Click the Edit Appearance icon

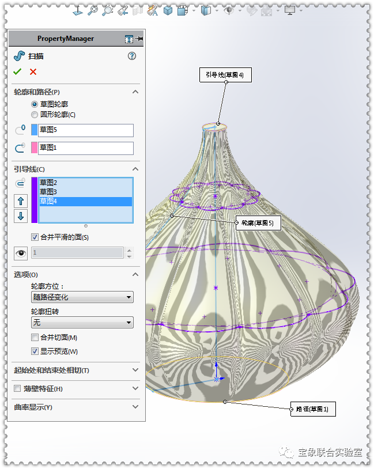coord(252,11)
